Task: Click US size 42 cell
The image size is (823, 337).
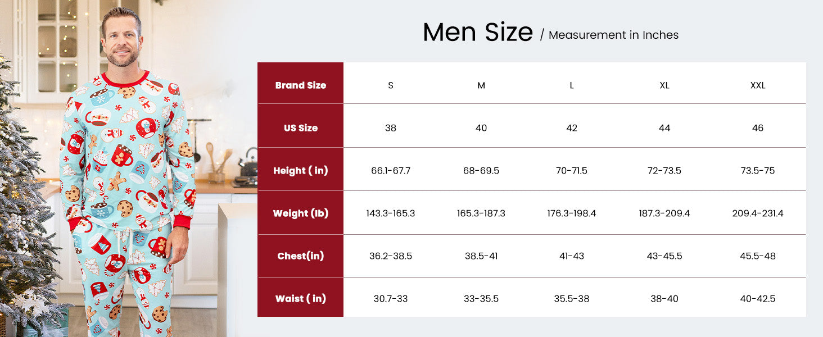Action: click(572, 128)
